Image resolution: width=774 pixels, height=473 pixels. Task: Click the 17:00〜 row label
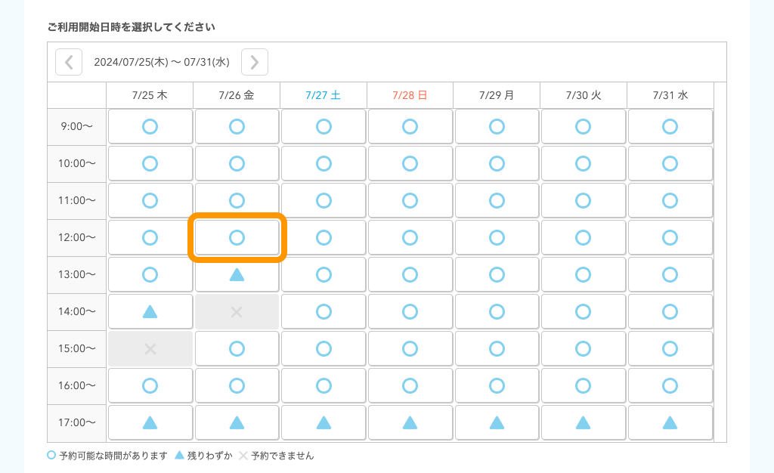click(76, 422)
